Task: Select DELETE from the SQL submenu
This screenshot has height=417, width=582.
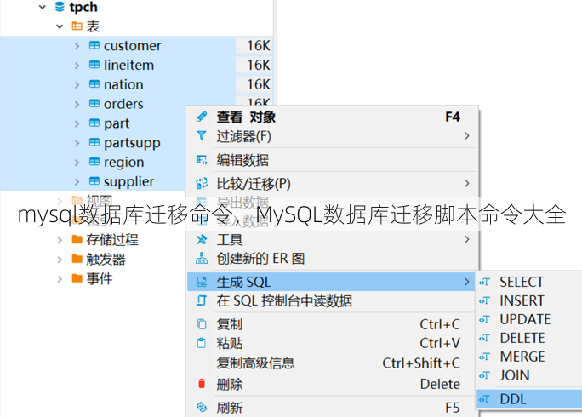Action: (529, 338)
